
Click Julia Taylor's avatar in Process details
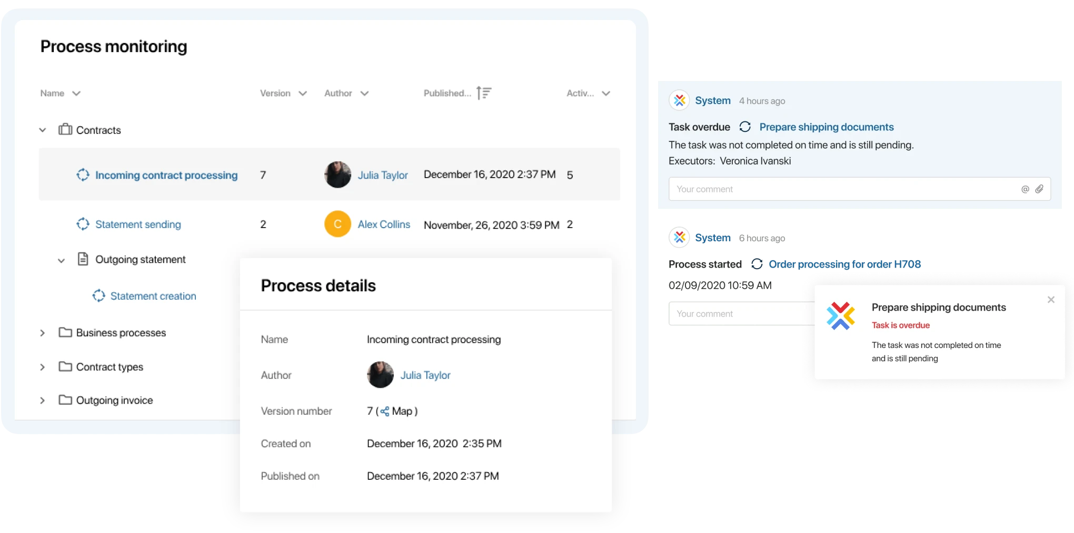[x=380, y=375]
